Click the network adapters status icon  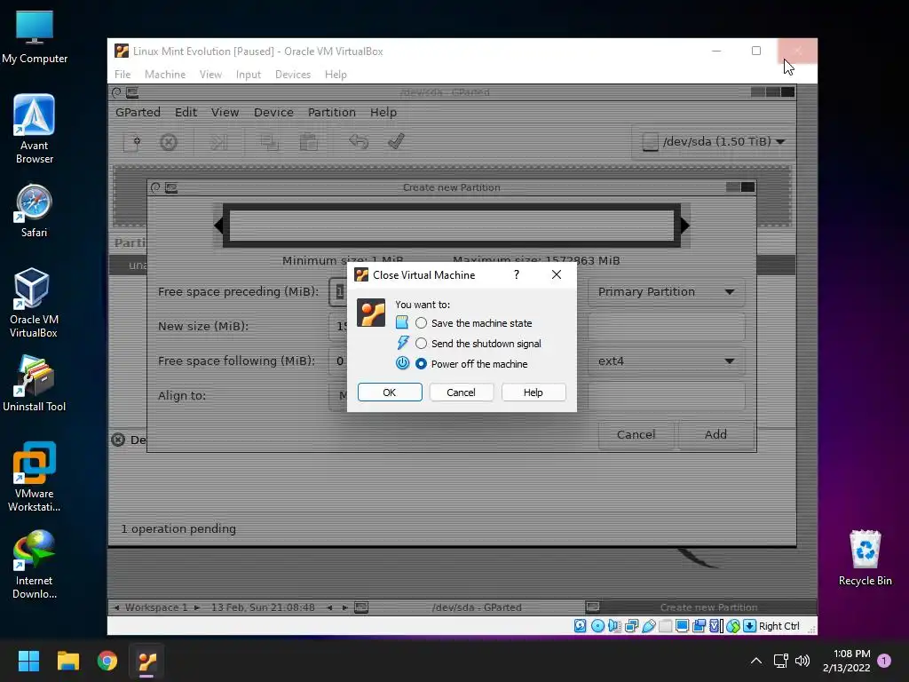pyautogui.click(x=631, y=626)
